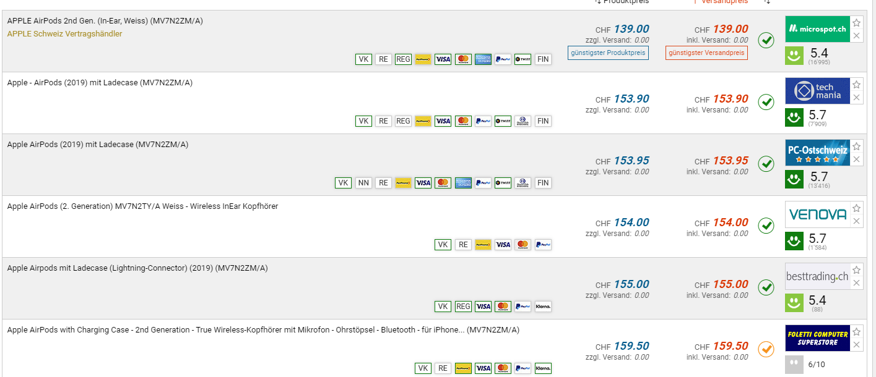This screenshot has width=876, height=377.
Task: Mark VENOVA shop as favorite
Action: pyautogui.click(x=856, y=208)
